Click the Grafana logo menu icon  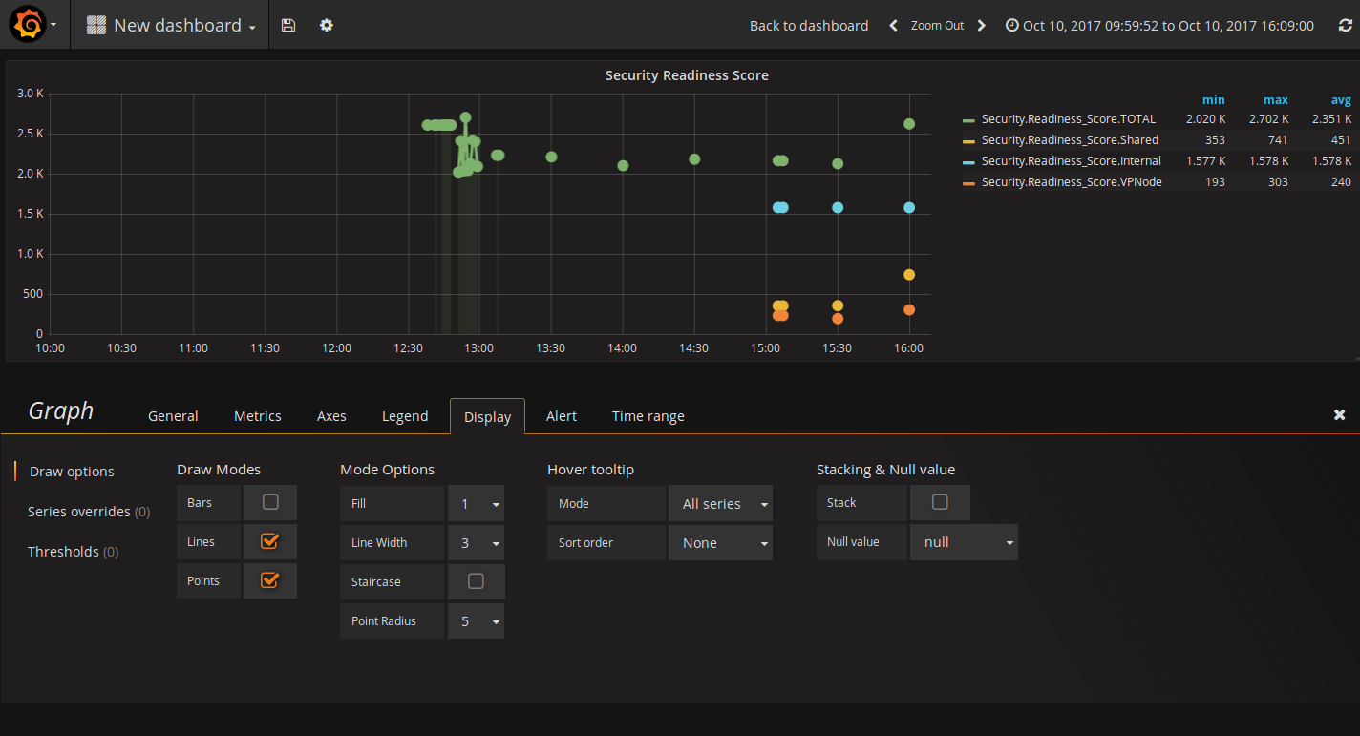[28, 25]
